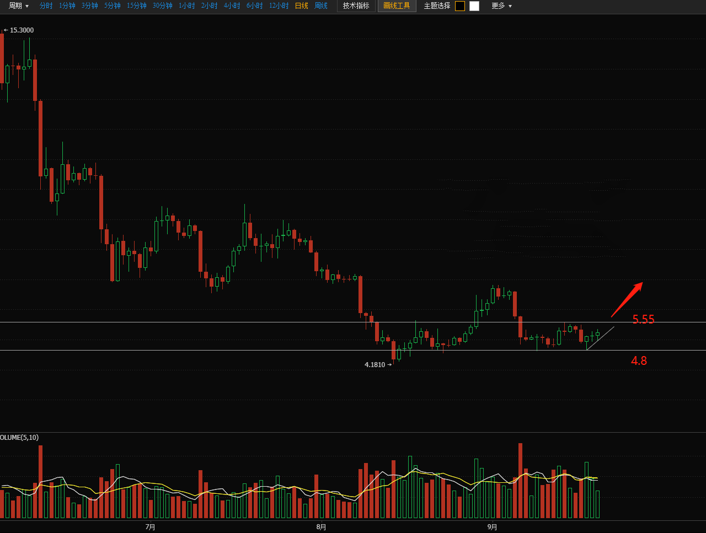Switch to the 2小时 timeframe

point(210,6)
